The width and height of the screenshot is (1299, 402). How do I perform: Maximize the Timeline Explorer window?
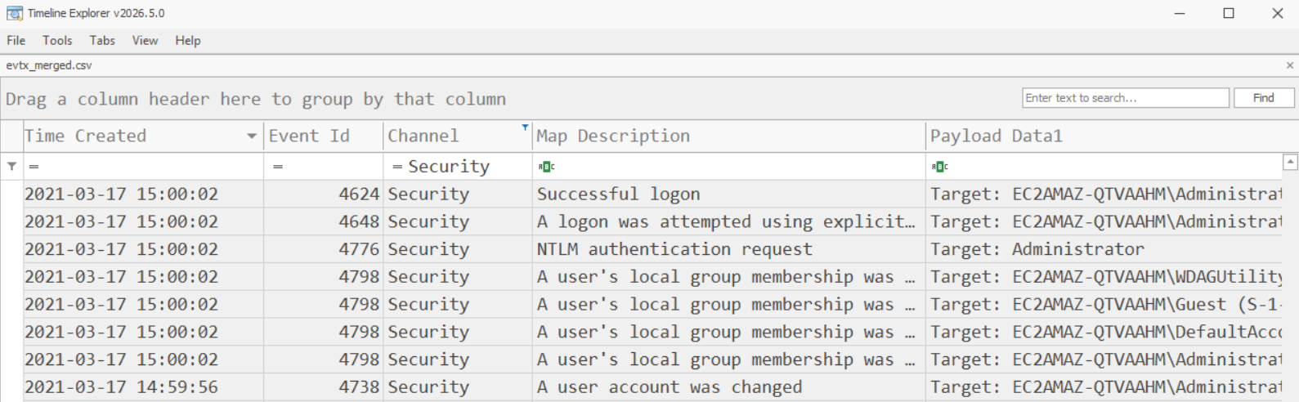pyautogui.click(x=1229, y=13)
